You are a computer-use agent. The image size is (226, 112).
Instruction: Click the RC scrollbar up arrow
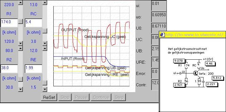(45, 2)
